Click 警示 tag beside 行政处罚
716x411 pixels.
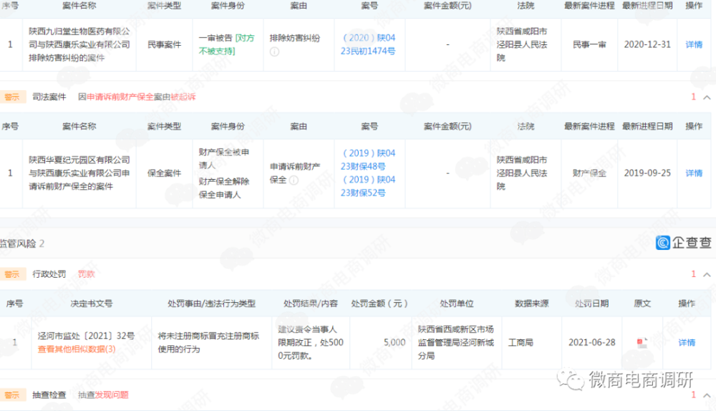click(12, 274)
